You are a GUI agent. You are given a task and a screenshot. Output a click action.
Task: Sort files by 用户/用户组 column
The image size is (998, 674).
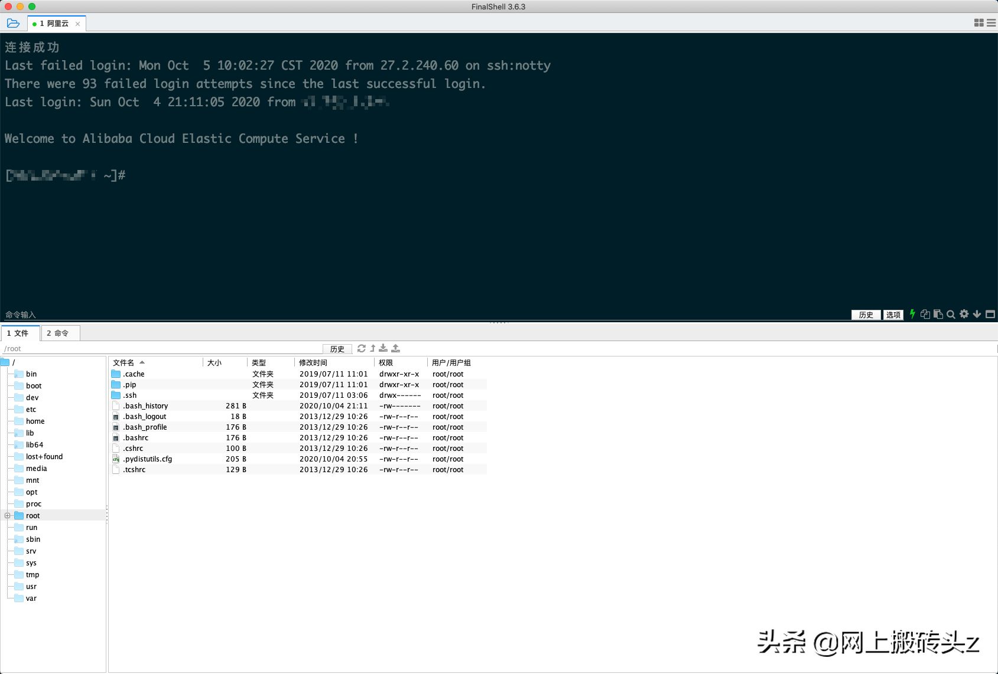tap(451, 362)
